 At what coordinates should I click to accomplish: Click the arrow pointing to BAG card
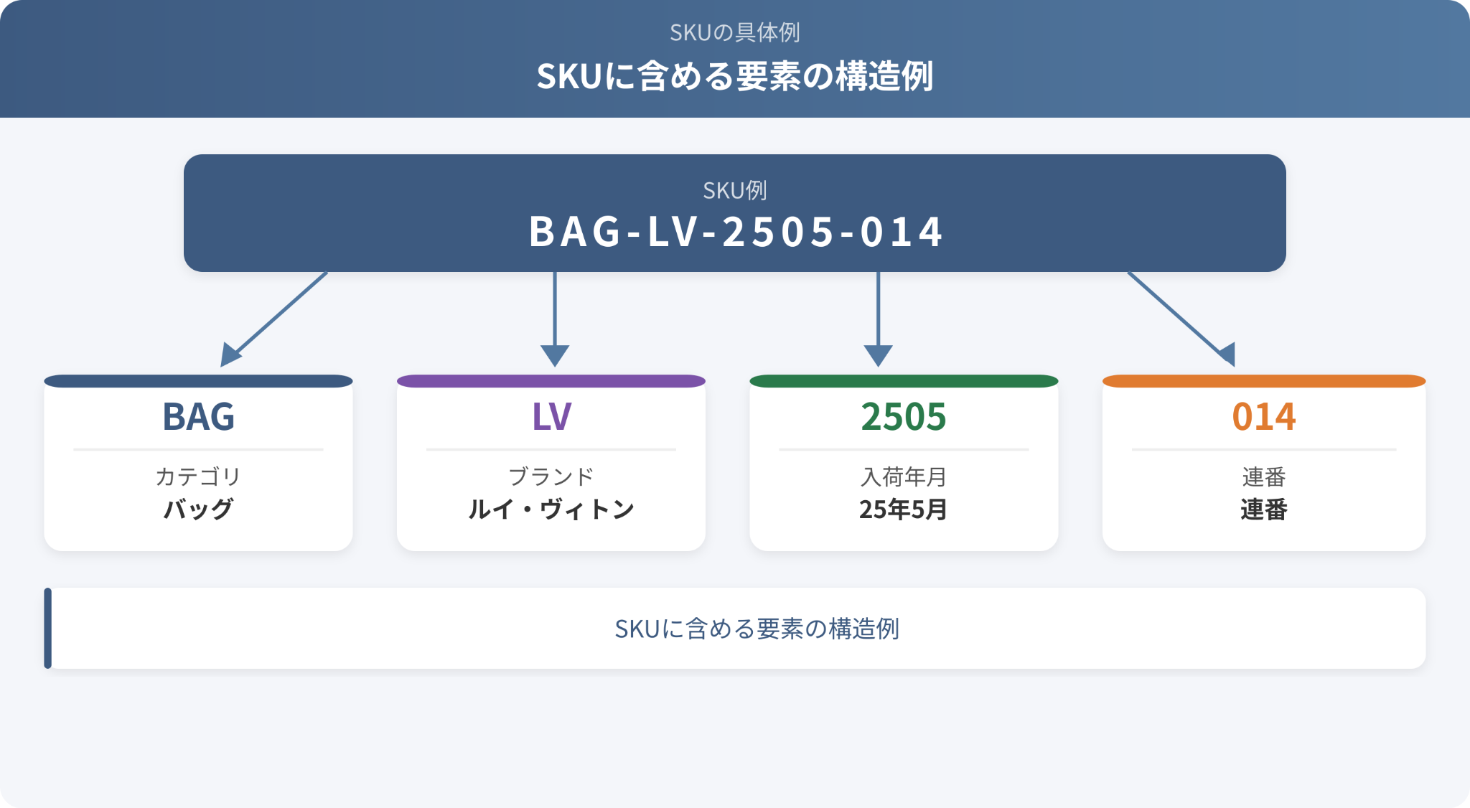(x=273, y=319)
